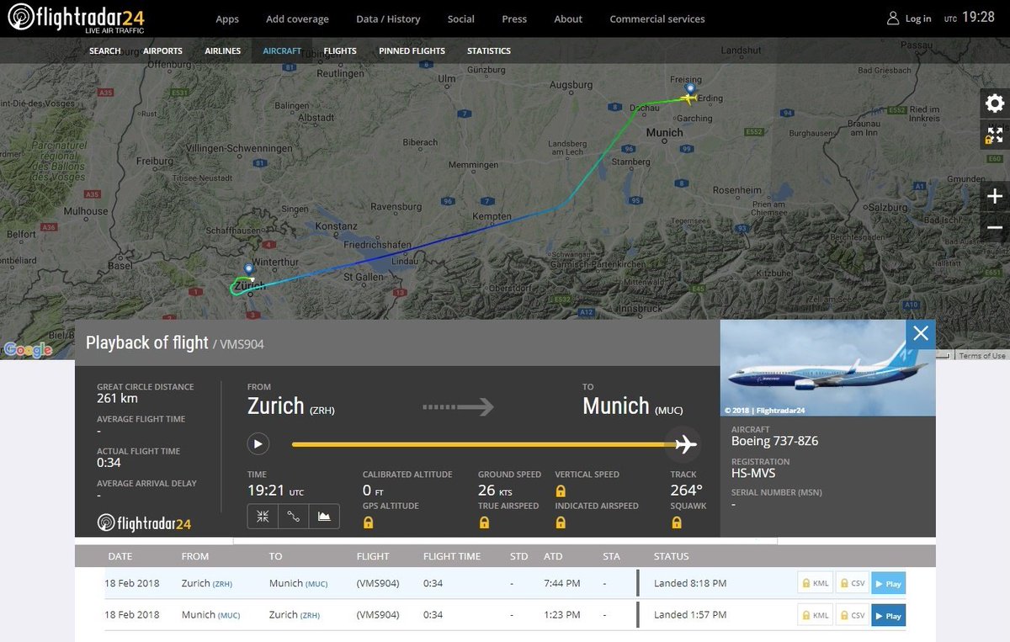1010x642 pixels.
Task: Click the airplane icon on playback slider
Action: [x=686, y=443]
